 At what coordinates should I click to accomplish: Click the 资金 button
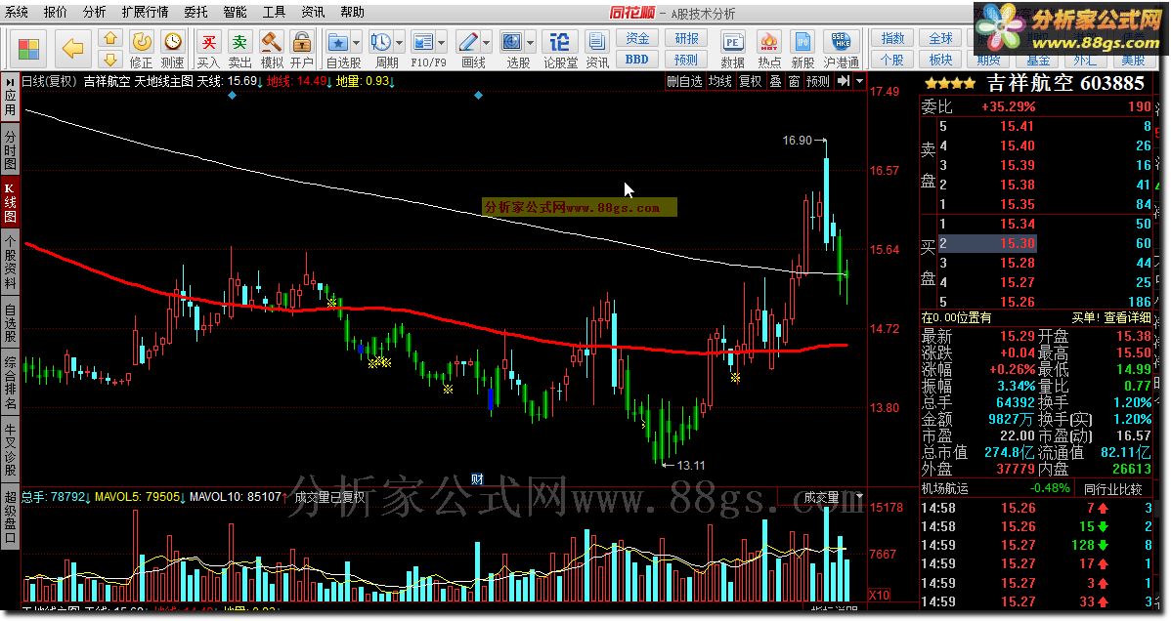click(637, 39)
